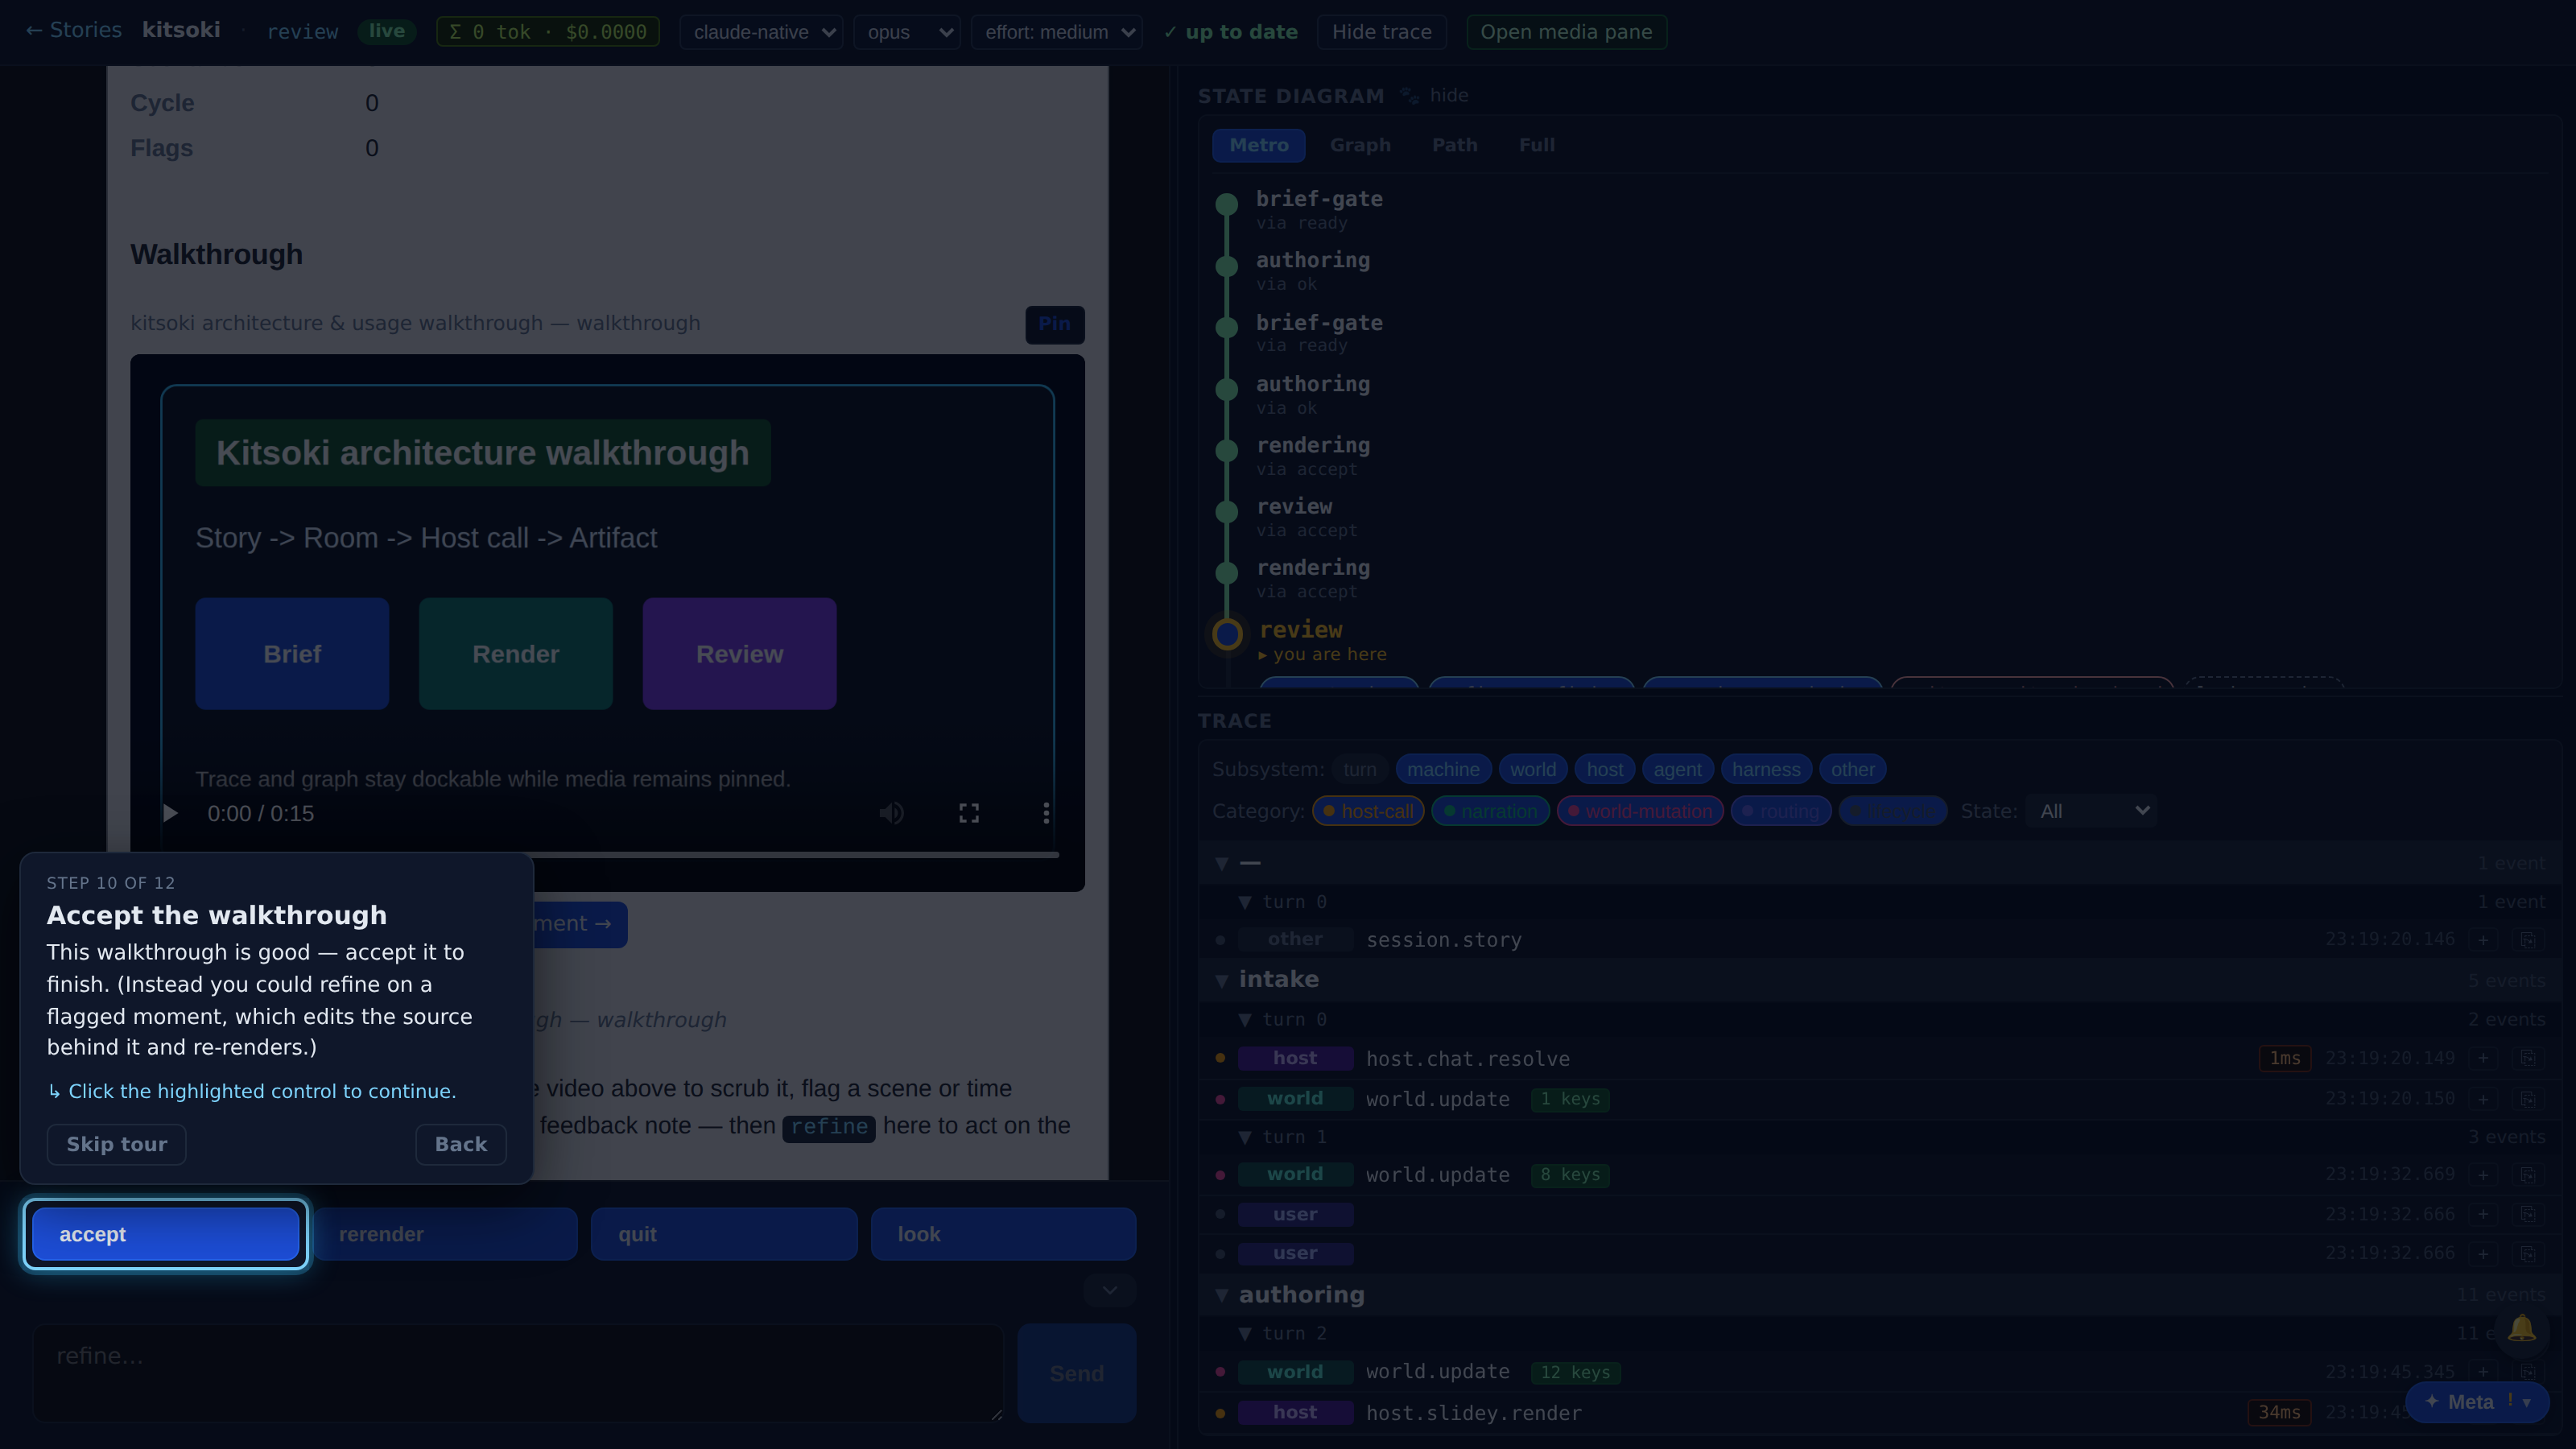Click plus icon on host.chat.resolve row
This screenshot has height=1449, width=2576.
[2483, 1058]
